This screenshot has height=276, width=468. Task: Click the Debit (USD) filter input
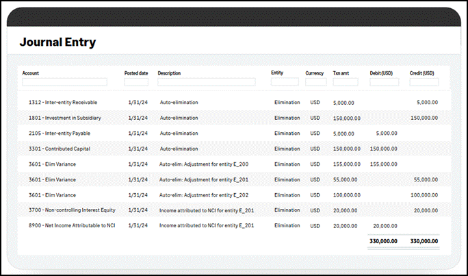(x=384, y=82)
